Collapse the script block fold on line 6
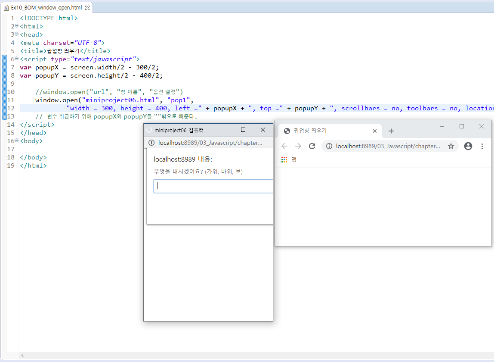This screenshot has height=362, width=494. pyautogui.click(x=17, y=59)
